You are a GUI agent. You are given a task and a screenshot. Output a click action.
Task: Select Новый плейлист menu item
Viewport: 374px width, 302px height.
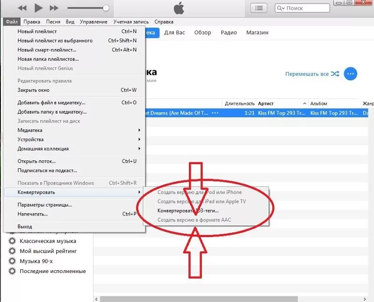click(x=74, y=31)
